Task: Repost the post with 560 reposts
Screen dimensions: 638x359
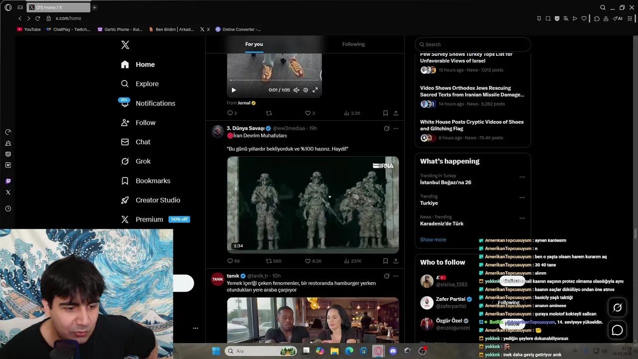Action: [273, 261]
